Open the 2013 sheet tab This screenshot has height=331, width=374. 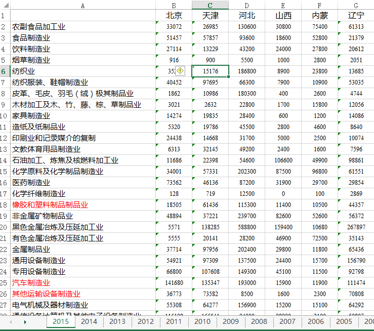coord(117,321)
